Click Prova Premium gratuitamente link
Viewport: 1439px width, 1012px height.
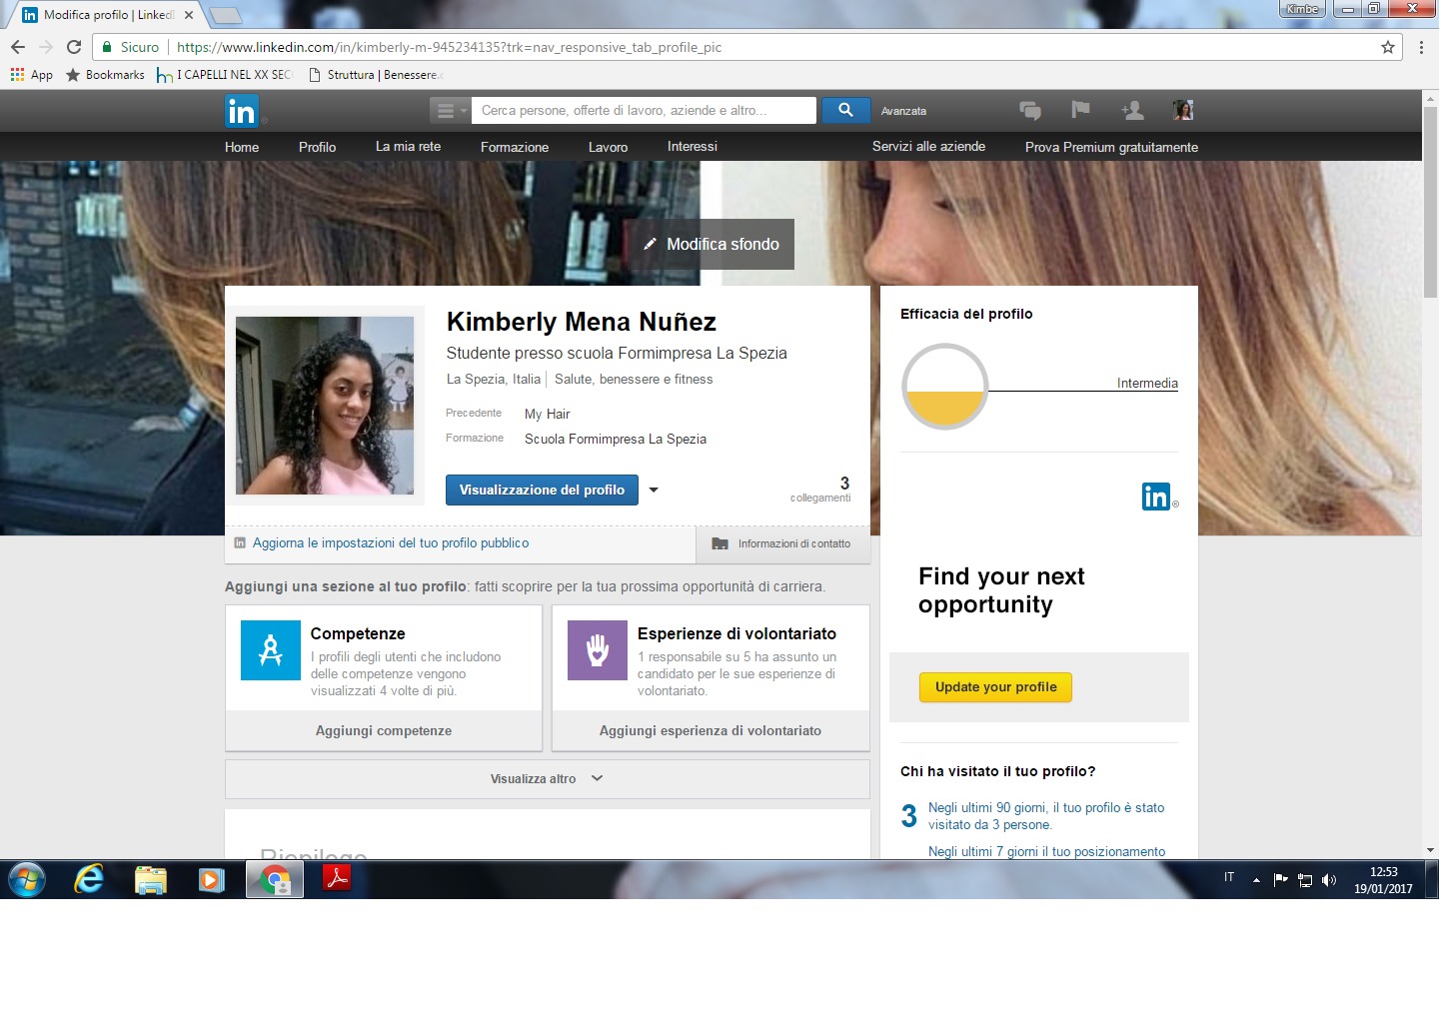pos(1111,147)
